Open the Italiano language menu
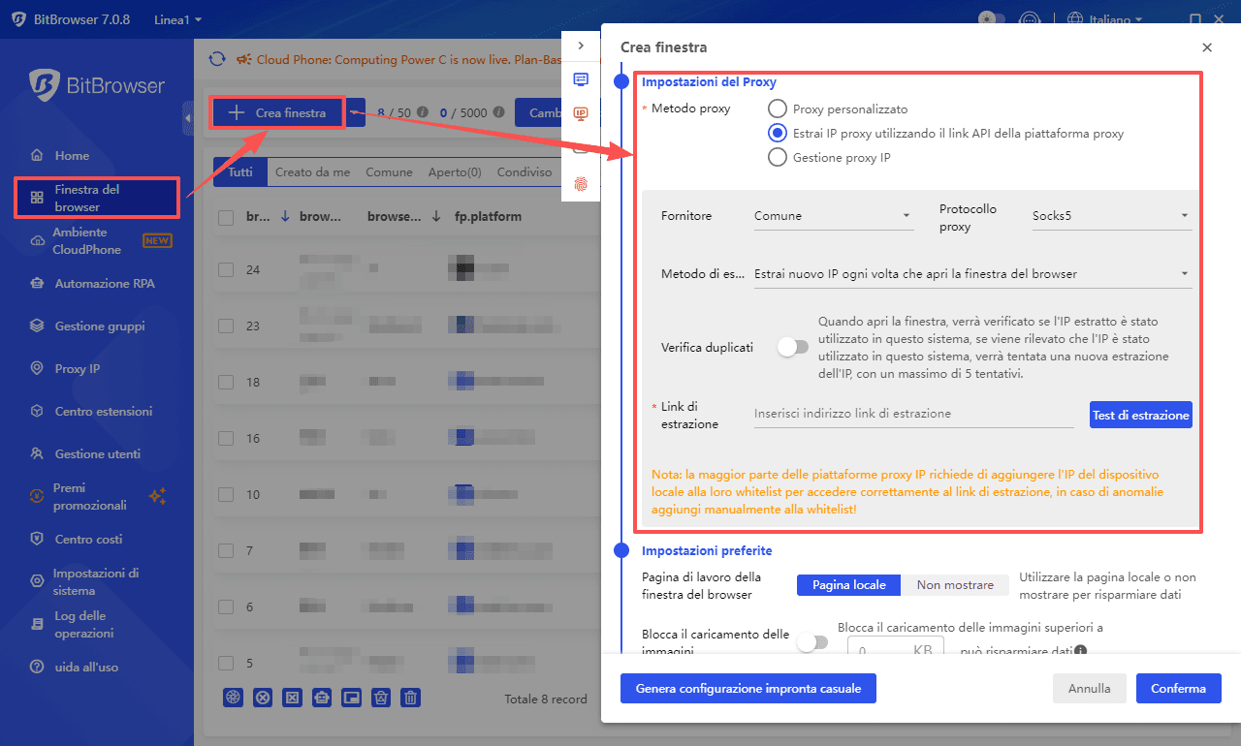 (1104, 19)
